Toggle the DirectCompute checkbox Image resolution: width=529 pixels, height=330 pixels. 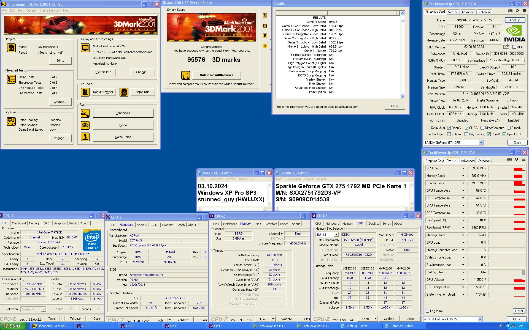pos(482,128)
